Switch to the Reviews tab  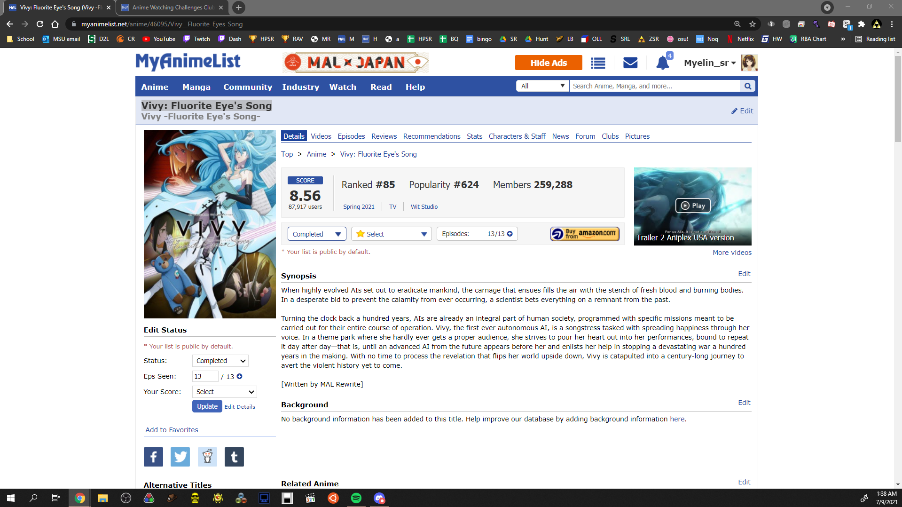tap(384, 136)
